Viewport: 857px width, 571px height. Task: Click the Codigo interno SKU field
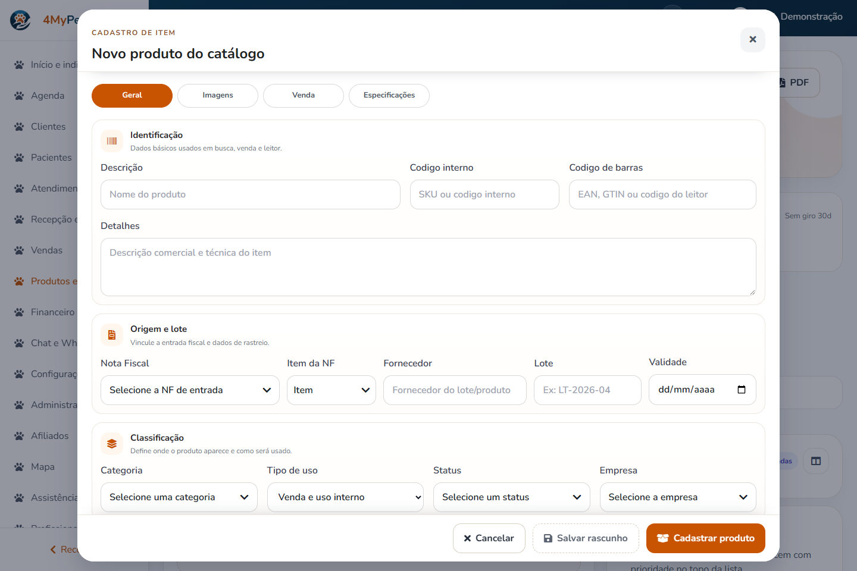click(484, 194)
